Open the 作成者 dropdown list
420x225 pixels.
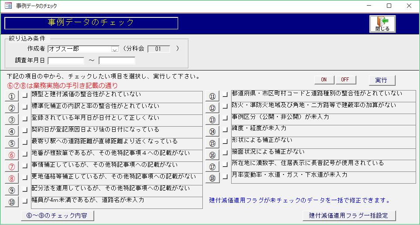(x=115, y=49)
